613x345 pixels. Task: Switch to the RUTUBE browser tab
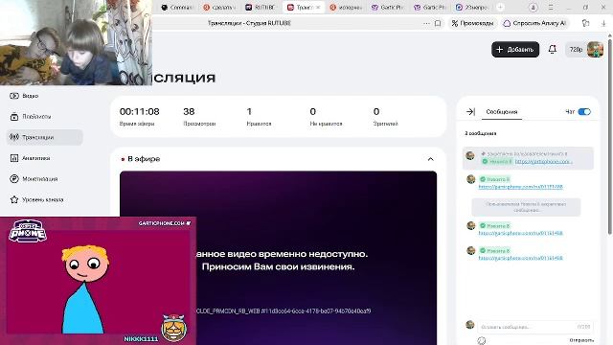pyautogui.click(x=261, y=8)
